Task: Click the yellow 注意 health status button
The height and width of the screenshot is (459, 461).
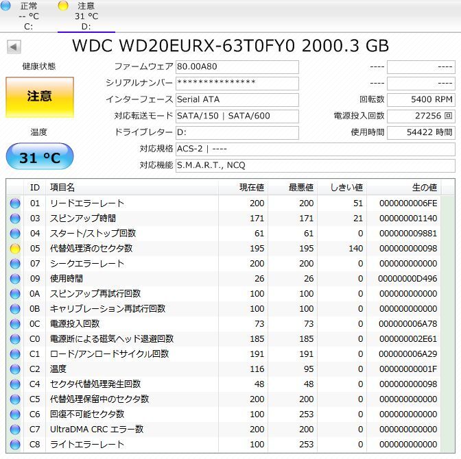Action: 39,97
